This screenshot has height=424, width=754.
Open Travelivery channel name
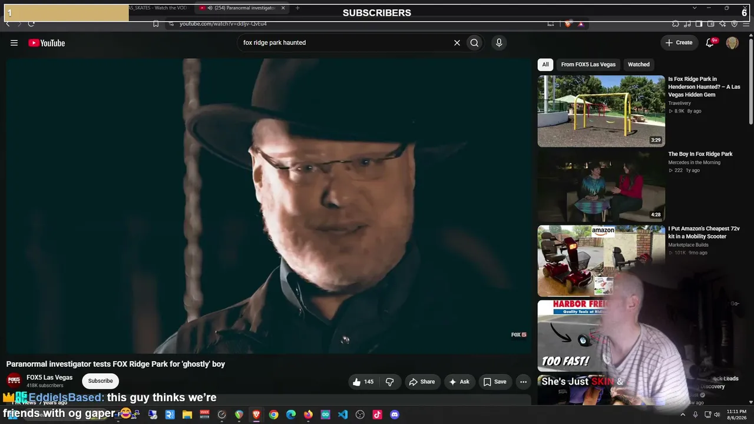click(x=679, y=104)
